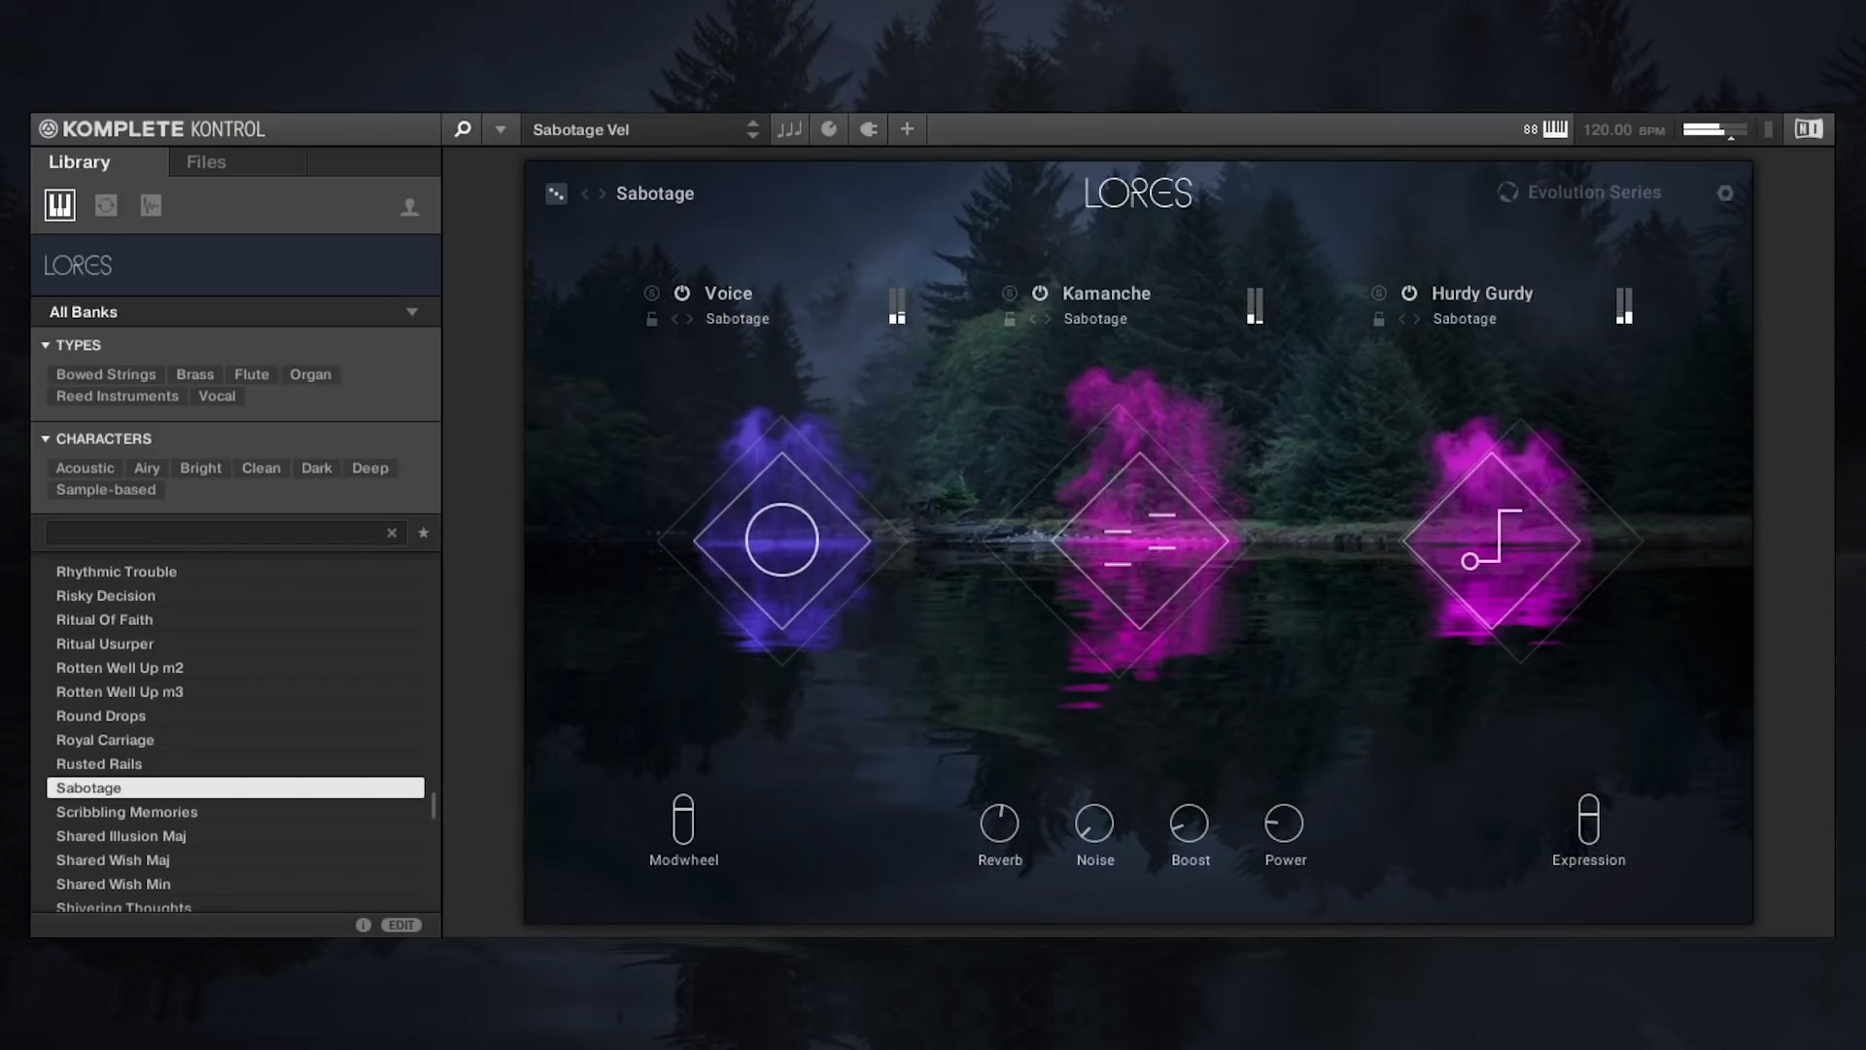
Task: Click the NI logo at top right
Action: tap(1808, 127)
